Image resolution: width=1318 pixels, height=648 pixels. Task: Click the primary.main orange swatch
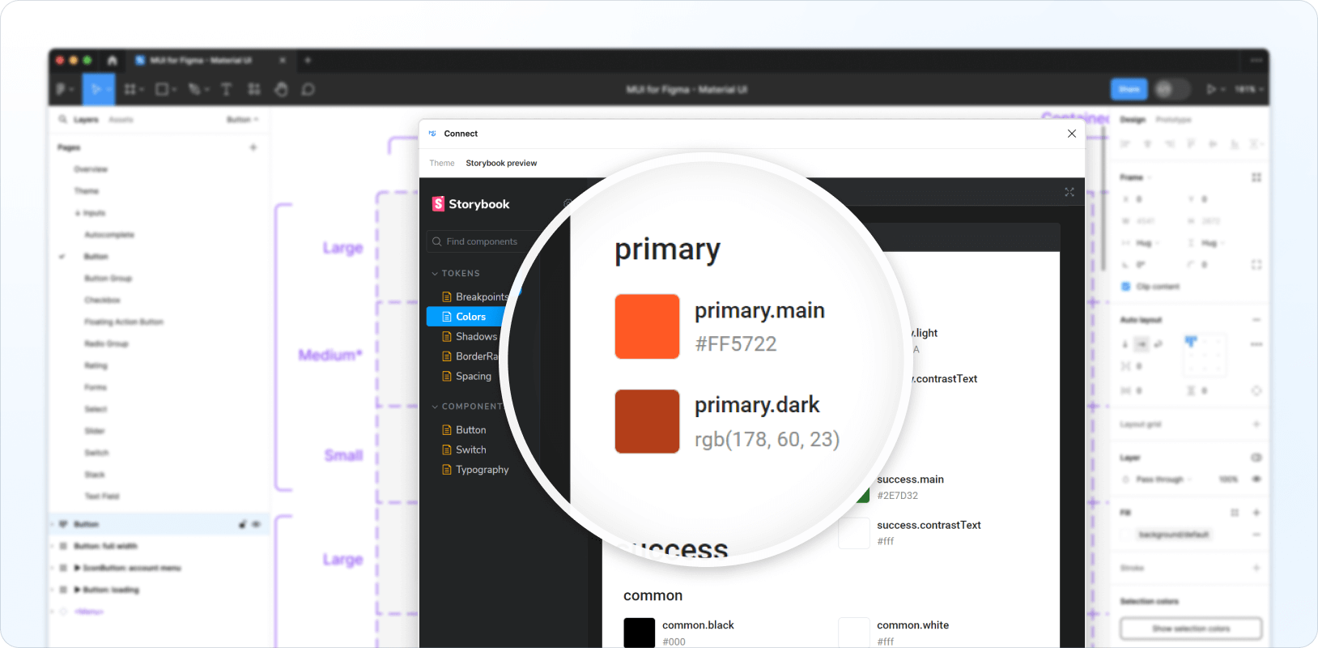(647, 326)
